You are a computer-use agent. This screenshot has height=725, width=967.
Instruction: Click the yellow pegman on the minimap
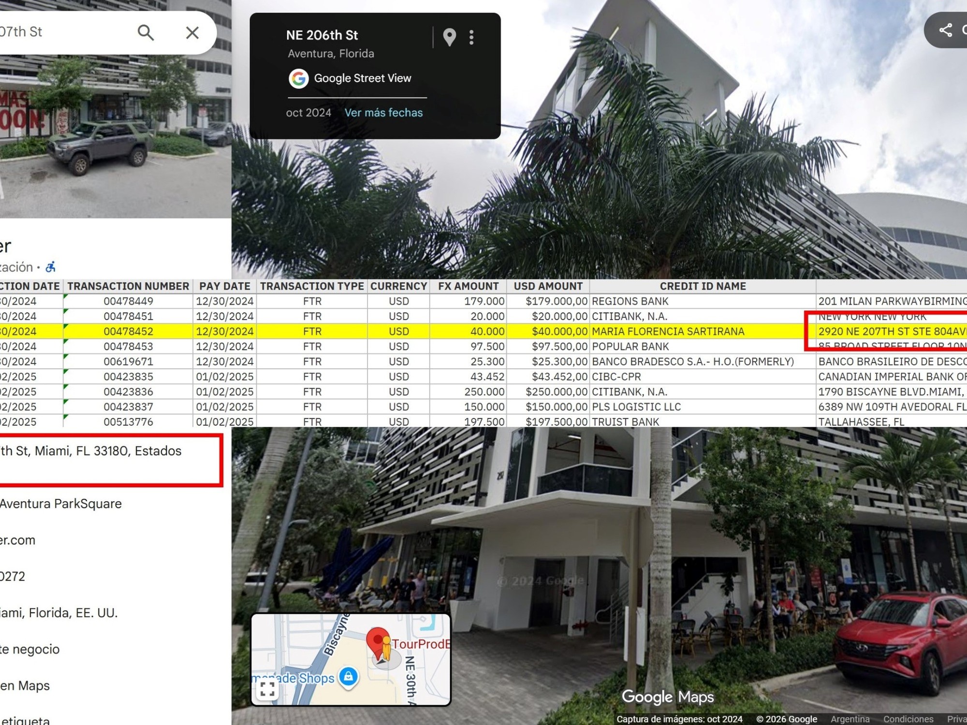(386, 649)
